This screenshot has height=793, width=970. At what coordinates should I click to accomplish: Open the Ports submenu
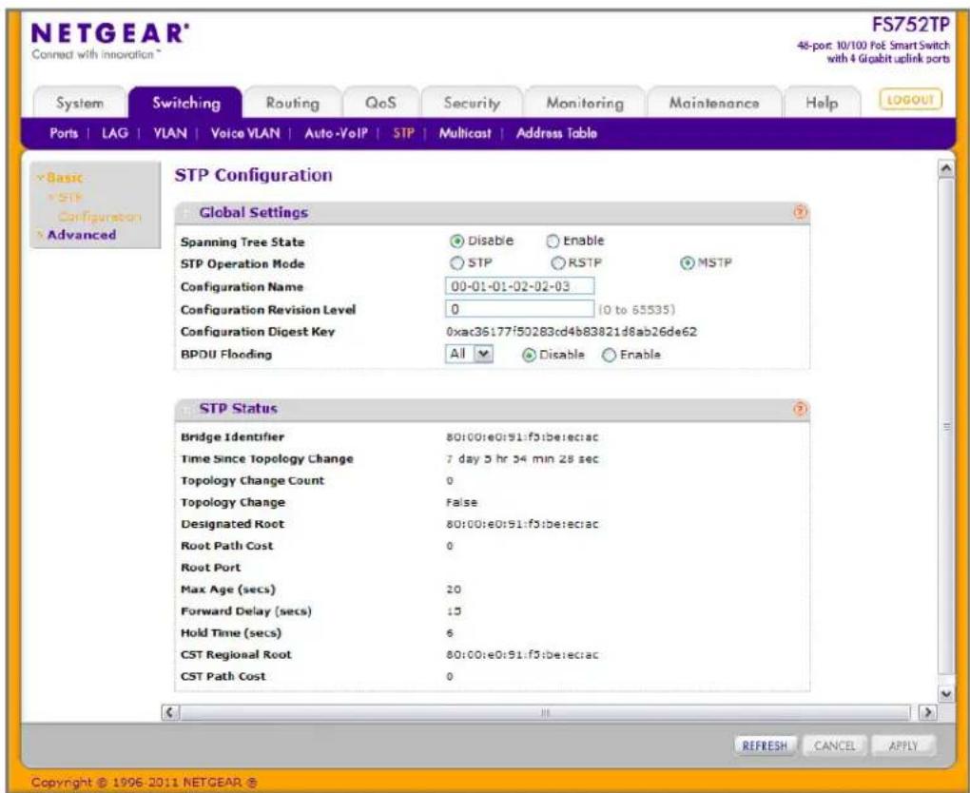point(64,133)
